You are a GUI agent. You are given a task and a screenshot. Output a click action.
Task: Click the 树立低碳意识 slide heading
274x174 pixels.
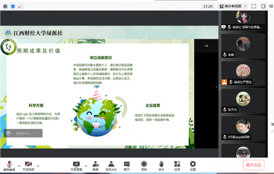click(x=101, y=58)
